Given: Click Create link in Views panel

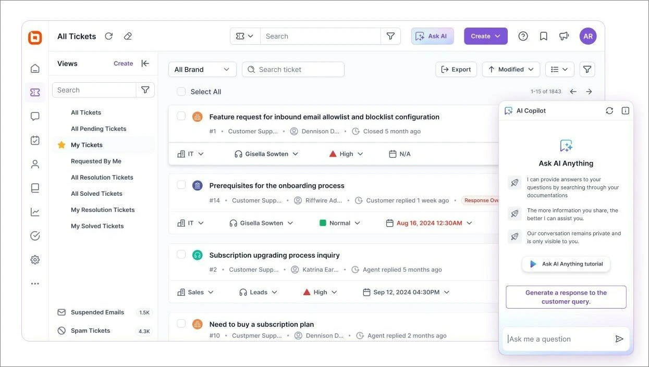Looking at the screenshot, I should pyautogui.click(x=124, y=64).
